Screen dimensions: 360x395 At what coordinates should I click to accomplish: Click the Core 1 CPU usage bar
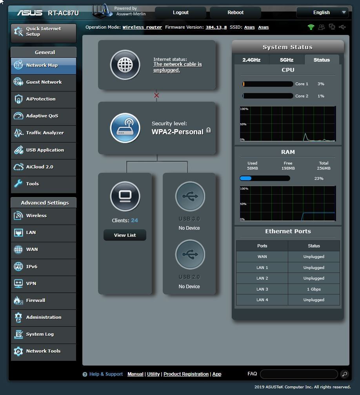click(x=268, y=84)
